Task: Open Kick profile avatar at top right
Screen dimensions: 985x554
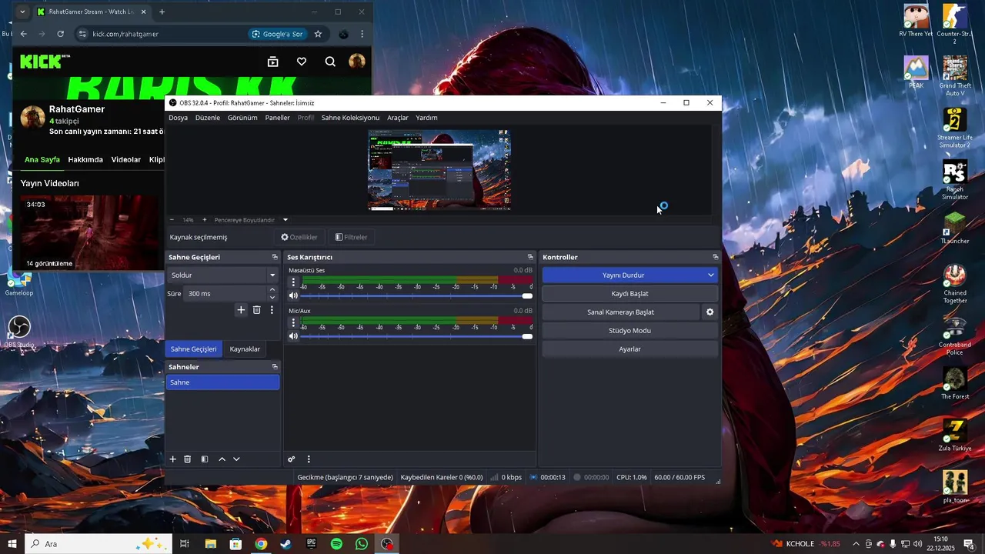Action: click(357, 62)
